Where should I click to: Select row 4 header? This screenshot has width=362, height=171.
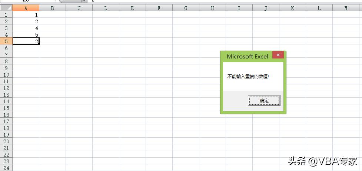click(6, 35)
